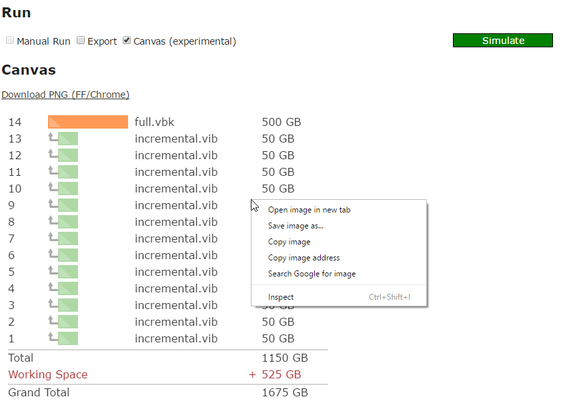Click the dependency arrow icon in row 12

pos(53,154)
